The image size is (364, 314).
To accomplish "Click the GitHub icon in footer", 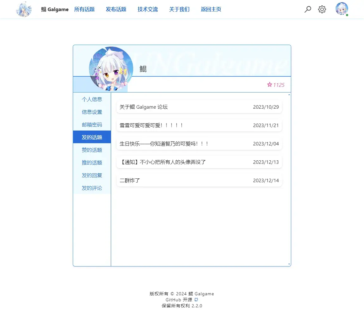I will click(x=196, y=300).
